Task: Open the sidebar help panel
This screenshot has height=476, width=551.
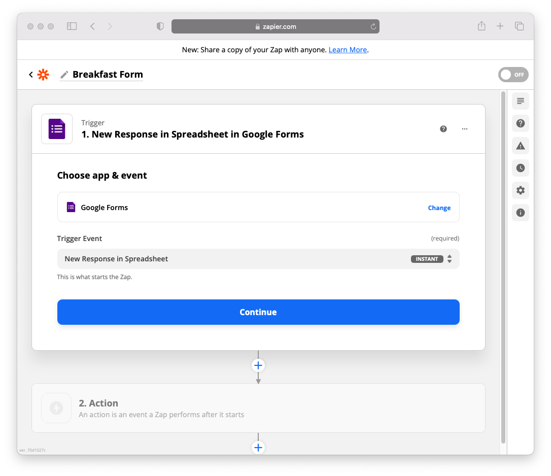Action: pos(521,123)
